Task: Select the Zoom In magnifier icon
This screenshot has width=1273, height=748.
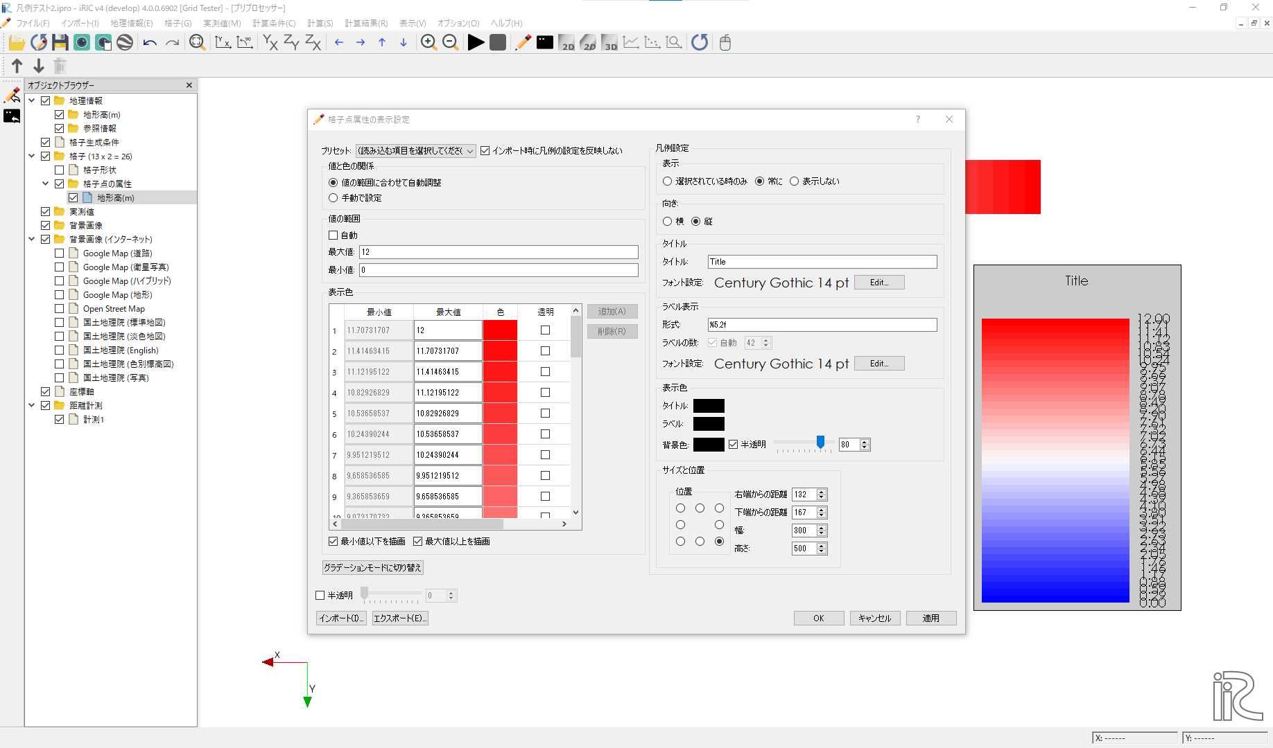Action: coord(428,42)
